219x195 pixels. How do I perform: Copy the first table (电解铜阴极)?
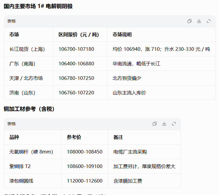[189, 21]
